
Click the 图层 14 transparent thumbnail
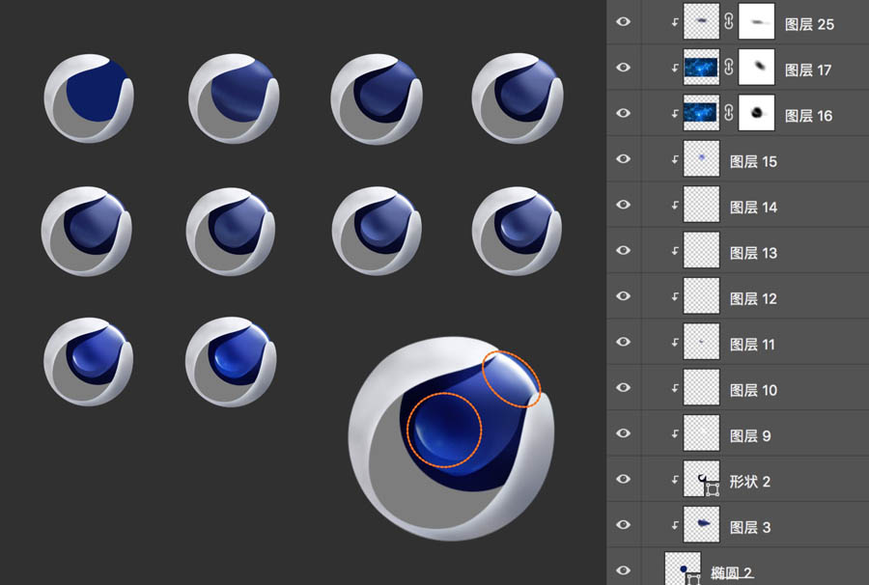tap(702, 205)
